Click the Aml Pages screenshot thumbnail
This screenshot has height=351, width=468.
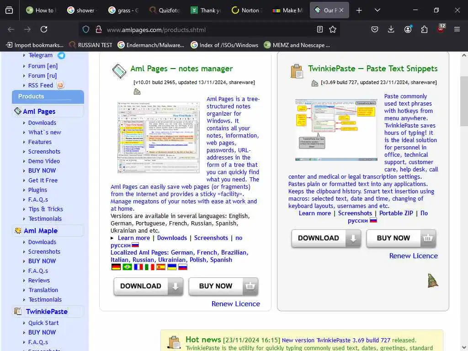[159, 138]
